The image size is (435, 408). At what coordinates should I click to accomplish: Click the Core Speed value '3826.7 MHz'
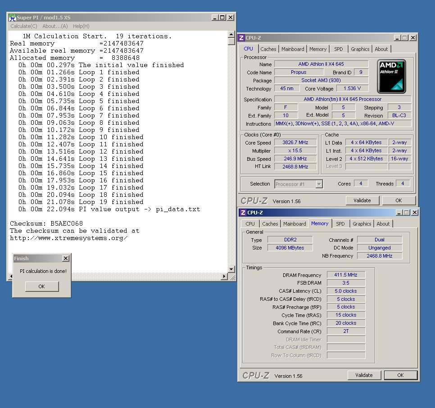[295, 142]
